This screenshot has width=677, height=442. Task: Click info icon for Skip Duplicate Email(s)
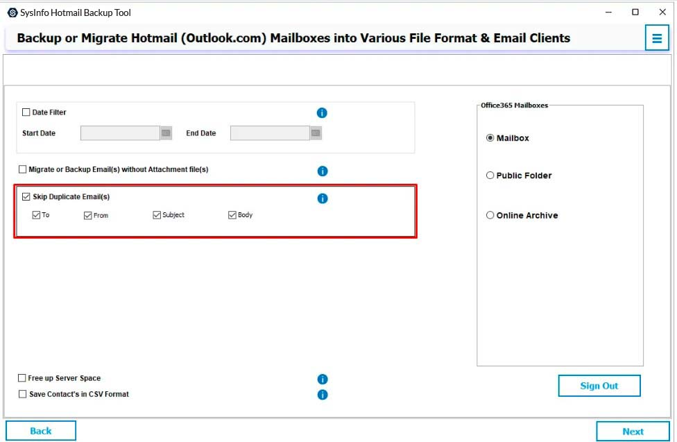[x=322, y=198]
